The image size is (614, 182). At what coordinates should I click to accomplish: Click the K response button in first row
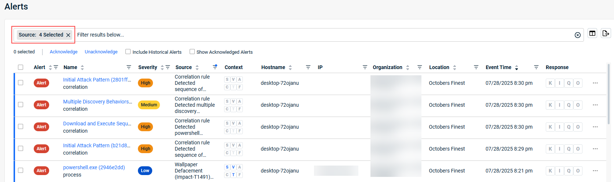click(x=550, y=83)
